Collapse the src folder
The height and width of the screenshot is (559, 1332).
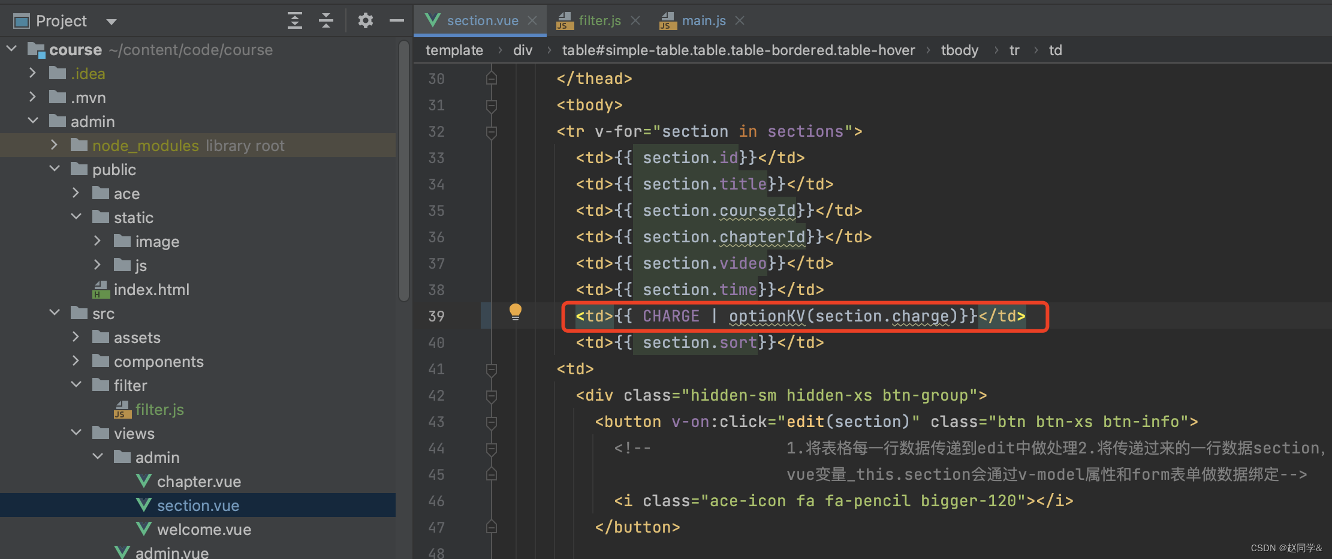(x=55, y=312)
